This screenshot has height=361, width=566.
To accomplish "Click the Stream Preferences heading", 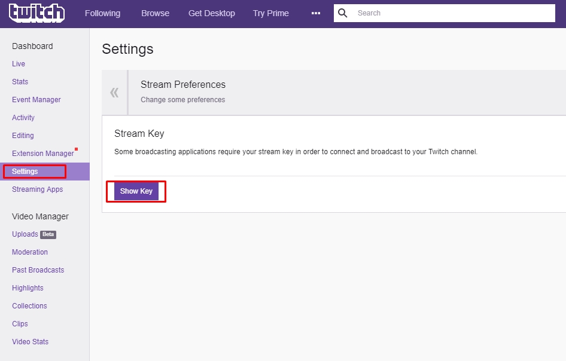I will 183,84.
